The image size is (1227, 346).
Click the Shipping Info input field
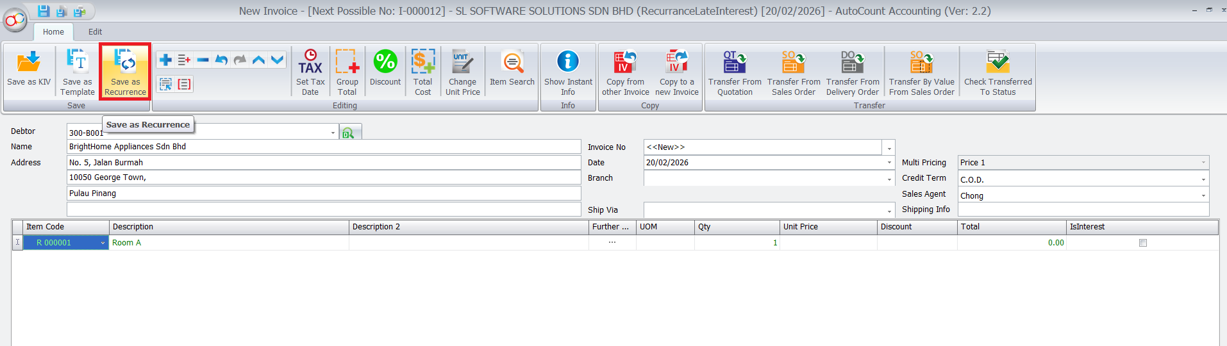pos(1083,210)
